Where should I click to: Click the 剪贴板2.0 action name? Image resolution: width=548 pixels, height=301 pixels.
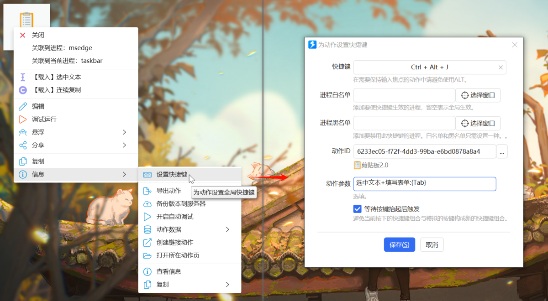point(375,165)
